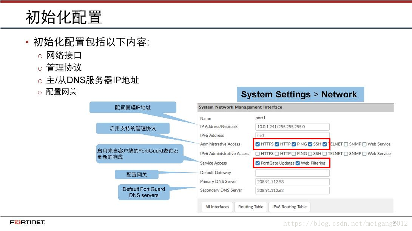This screenshot has height=231, width=412.
Task: Enable SNMP under IPv6 Administrative Access
Action: [346, 154]
